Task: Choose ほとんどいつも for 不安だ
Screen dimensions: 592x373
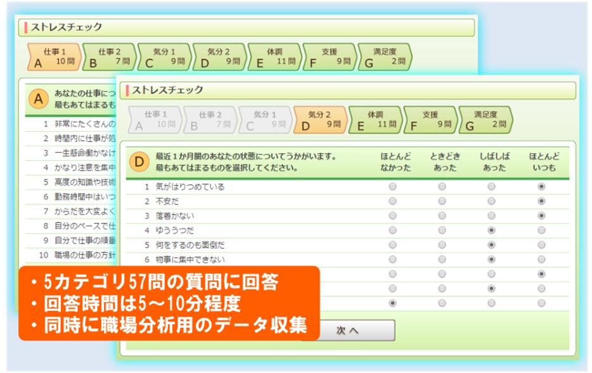Action: 541,201
